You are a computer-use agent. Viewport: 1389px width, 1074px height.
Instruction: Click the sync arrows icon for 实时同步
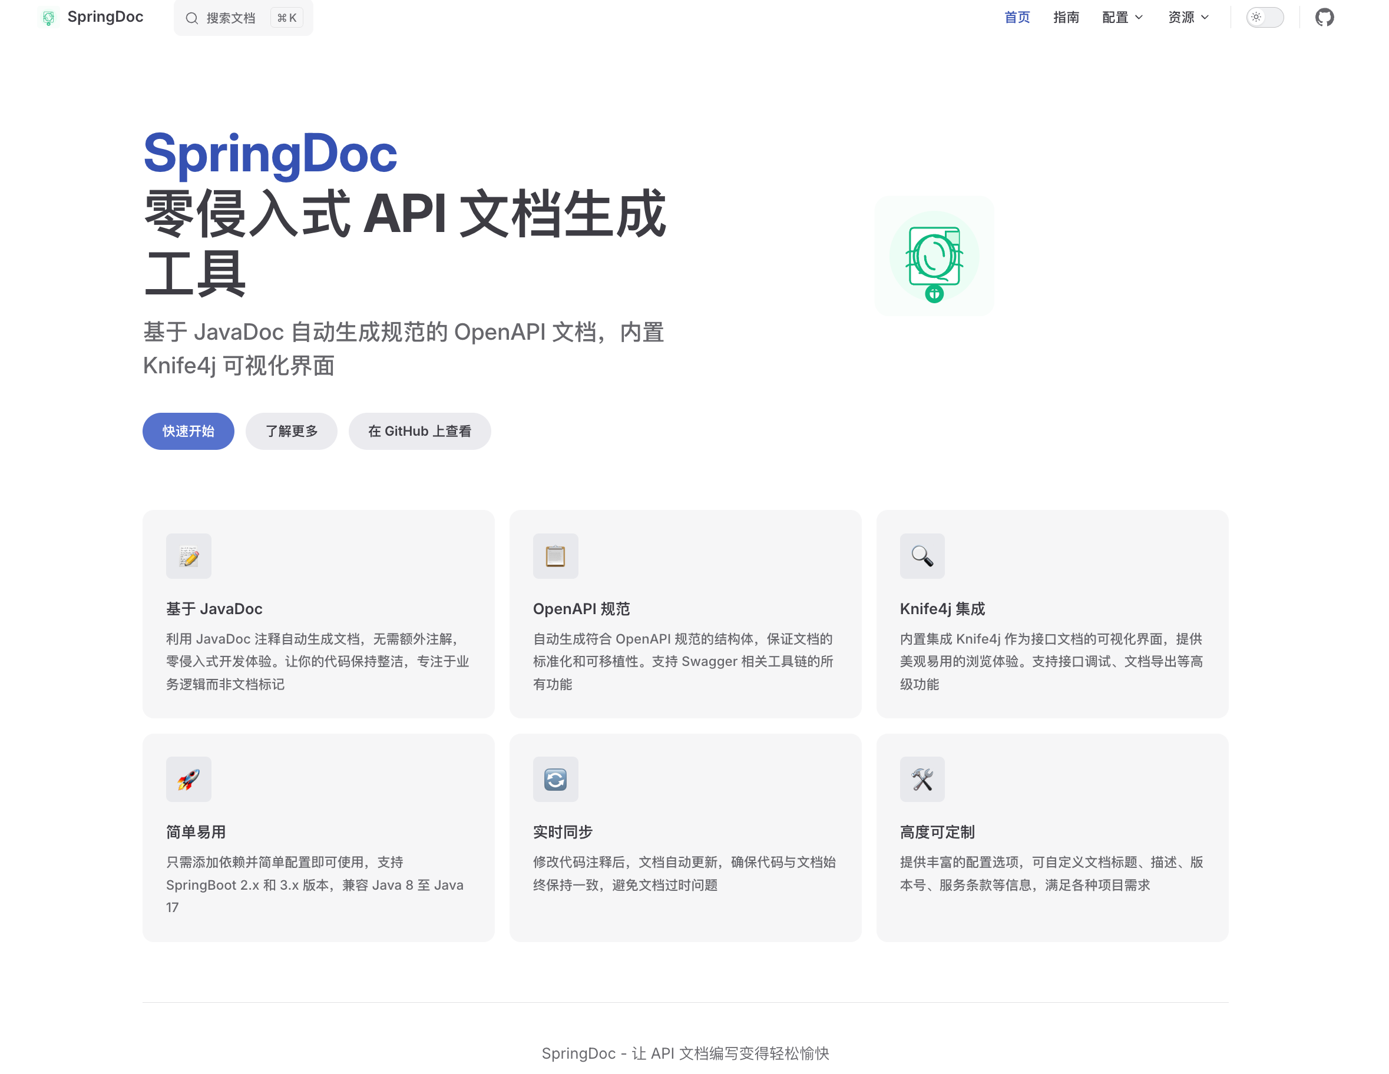(x=555, y=779)
